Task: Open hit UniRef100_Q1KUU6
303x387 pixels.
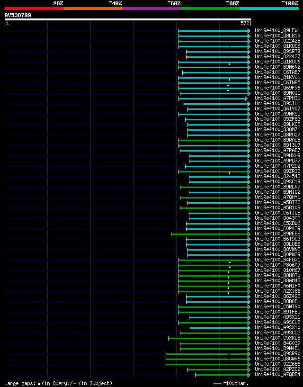Action: click(277, 62)
